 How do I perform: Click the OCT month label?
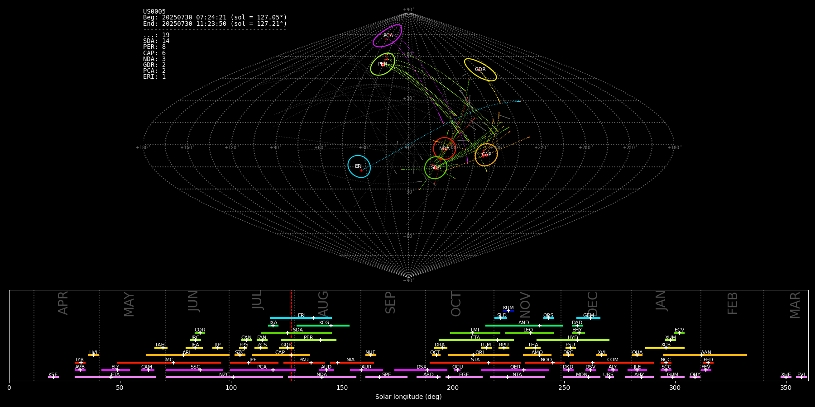click(x=456, y=304)
